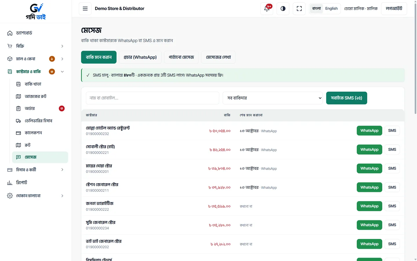Open রিপোর্ট chart item
417x261 pixels.
[x=36, y=183]
